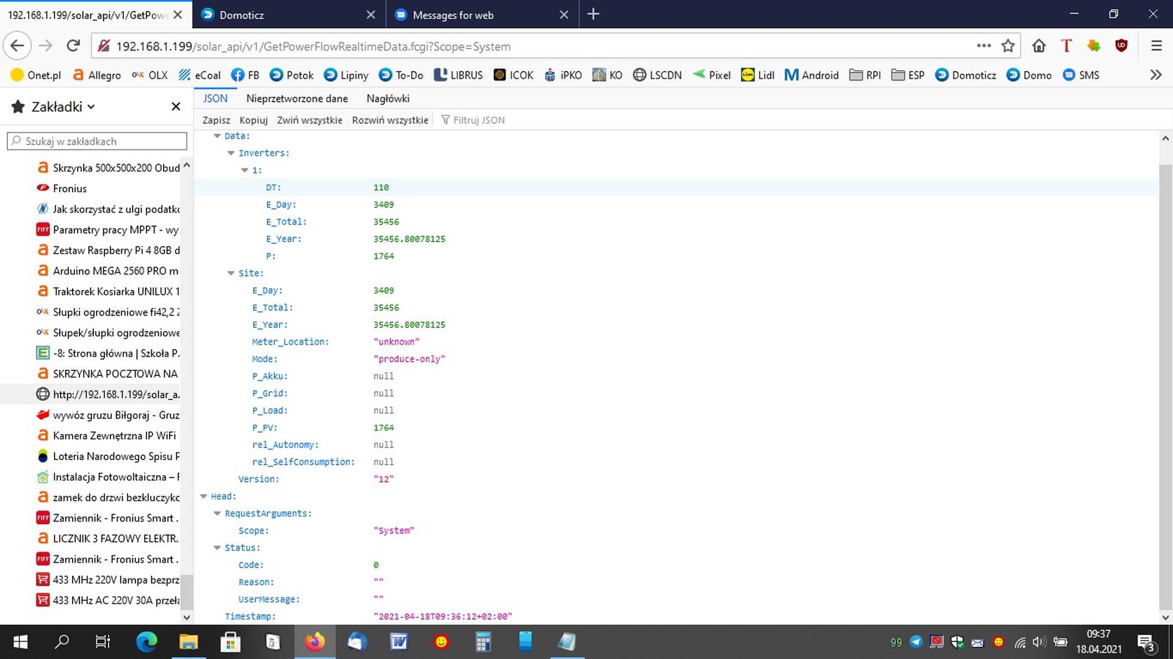1173x659 pixels.
Task: Open the ESP bookmarks folder
Action: point(908,75)
